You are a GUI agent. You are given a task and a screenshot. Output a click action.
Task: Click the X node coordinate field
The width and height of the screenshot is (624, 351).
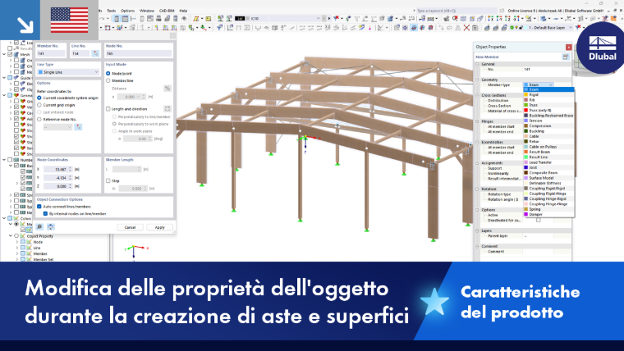coord(57,169)
